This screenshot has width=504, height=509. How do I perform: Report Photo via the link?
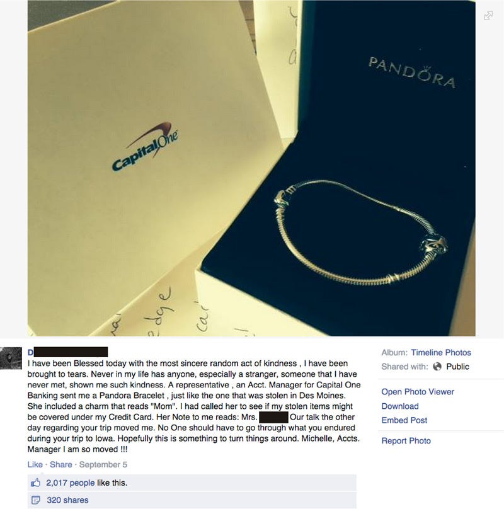pos(406,441)
